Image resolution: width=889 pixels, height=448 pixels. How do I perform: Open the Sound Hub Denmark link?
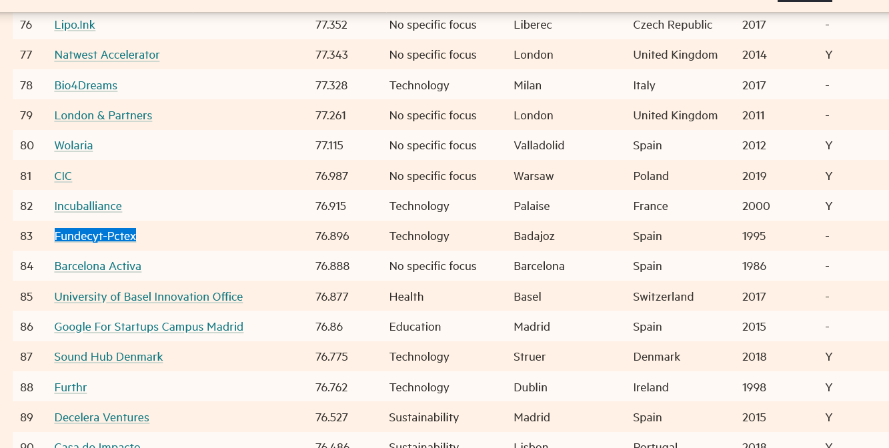(109, 357)
